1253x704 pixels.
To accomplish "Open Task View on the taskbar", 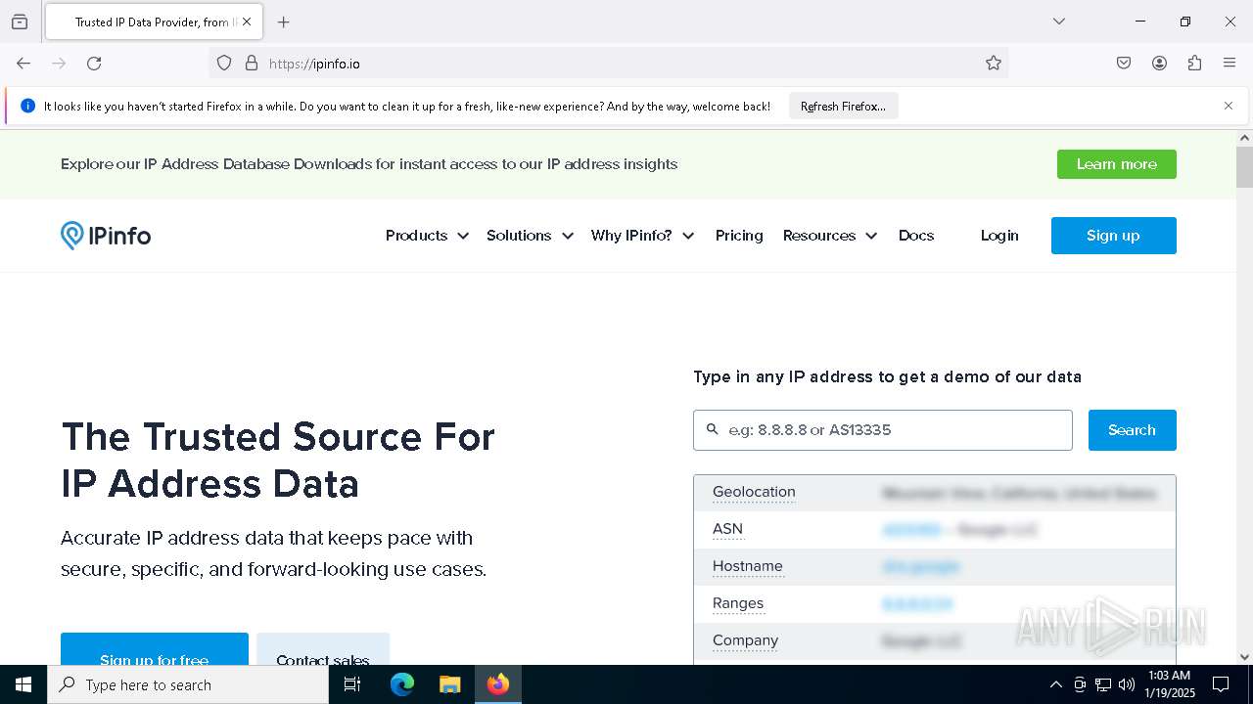I will (352, 684).
